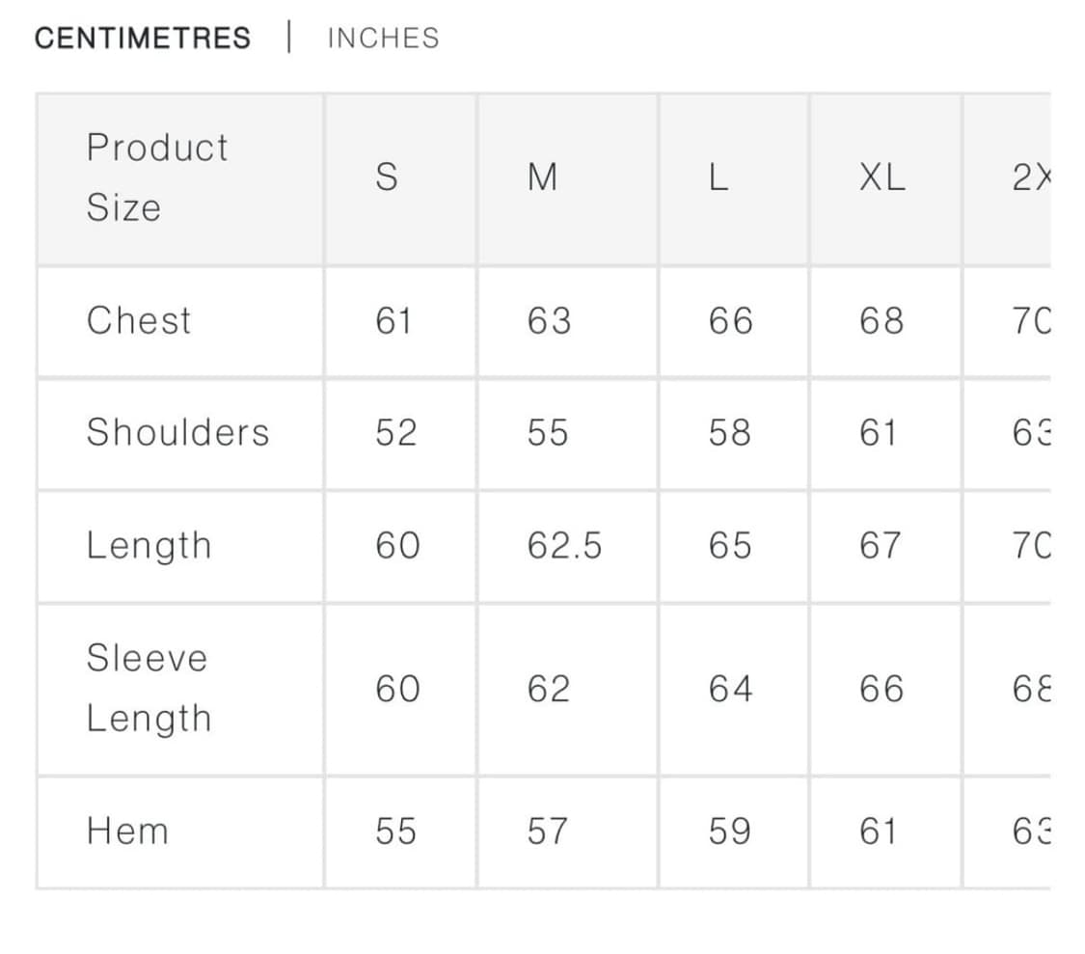Viewport: 1085px width, 954px height.
Task: Click the Sleeve Length value 66 for XL
Action: tap(881, 688)
